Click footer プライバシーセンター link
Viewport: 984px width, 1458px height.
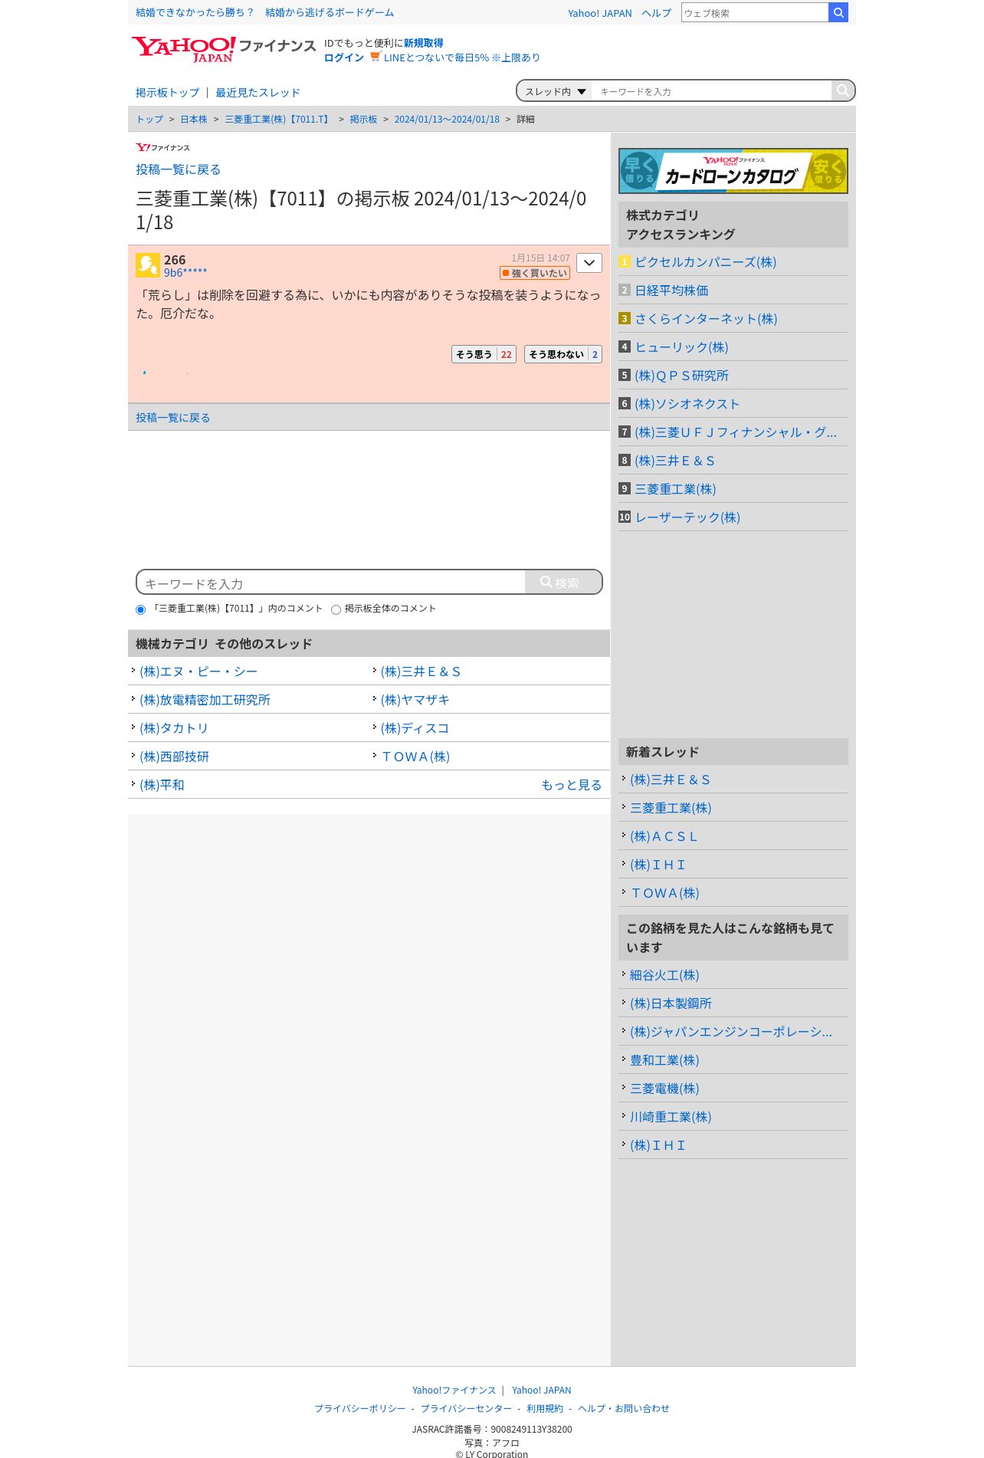click(x=466, y=1408)
